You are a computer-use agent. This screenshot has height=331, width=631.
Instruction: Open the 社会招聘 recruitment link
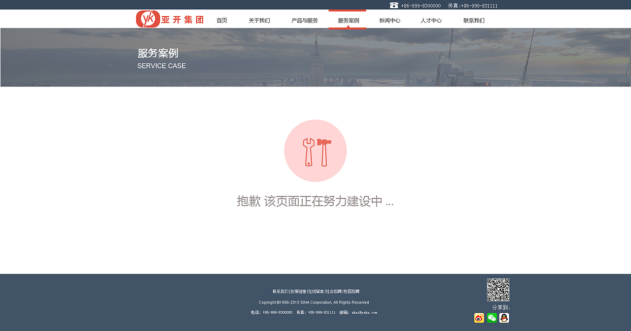pos(334,291)
